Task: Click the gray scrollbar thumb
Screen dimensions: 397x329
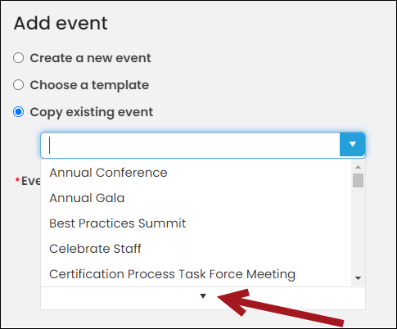Action: pyautogui.click(x=358, y=180)
